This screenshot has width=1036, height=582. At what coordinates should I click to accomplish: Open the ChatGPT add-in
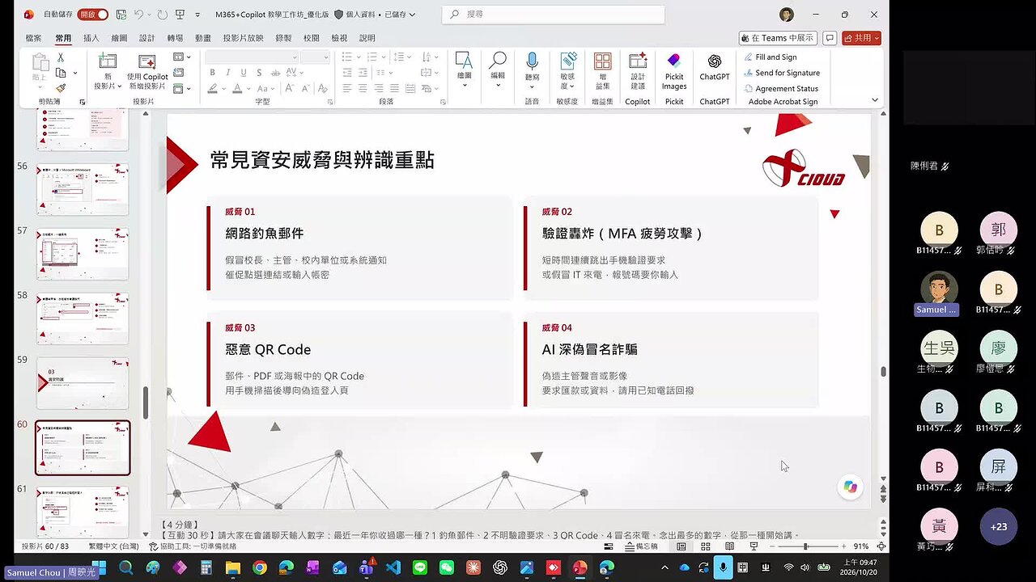(715, 68)
